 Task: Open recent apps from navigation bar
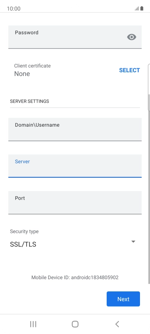pos(33,324)
